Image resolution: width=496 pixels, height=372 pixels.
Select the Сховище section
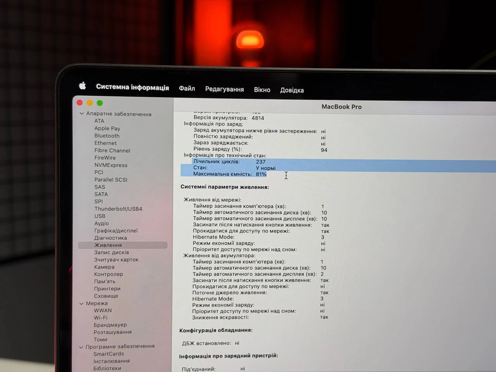coord(105,296)
